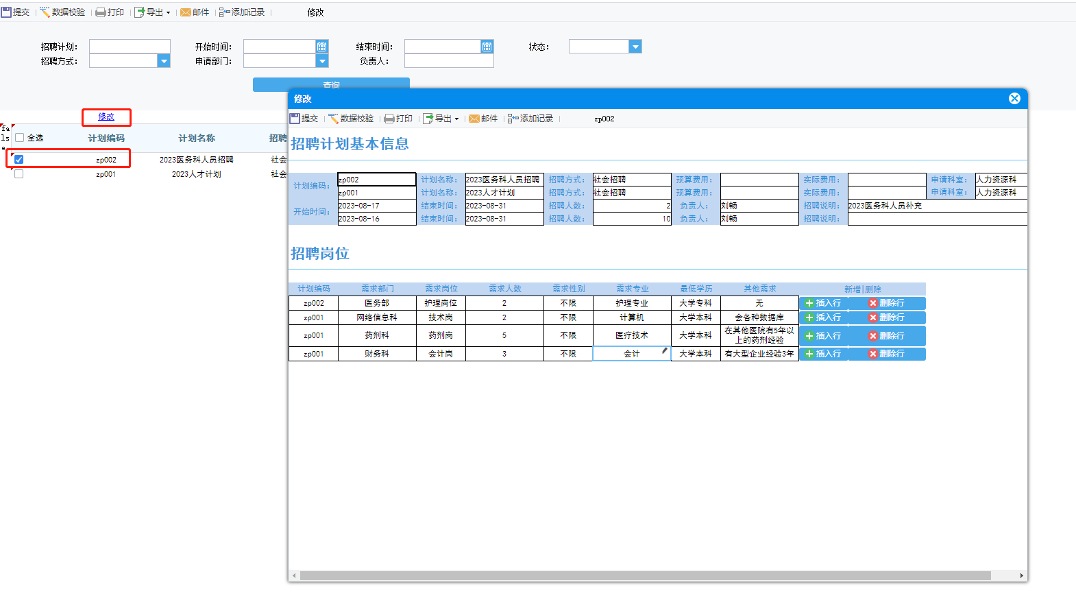Click 打印 in the 修改 dialog toolbar
Viewport: 1076px width, 602px height.
pyautogui.click(x=398, y=119)
